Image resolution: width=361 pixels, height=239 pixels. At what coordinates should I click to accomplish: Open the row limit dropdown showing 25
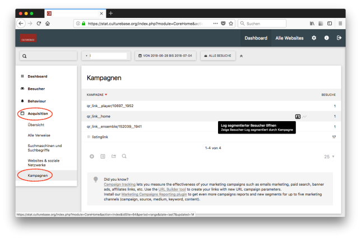point(329,157)
